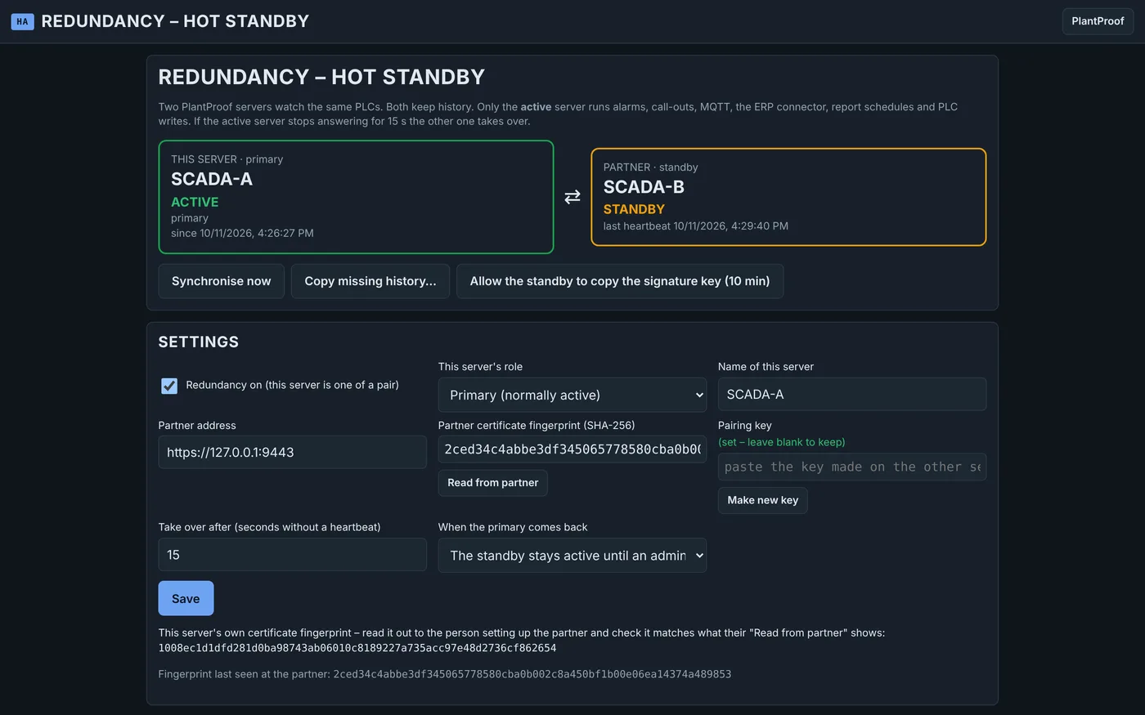
Task: Click the Read from partner button
Action: coord(493,483)
